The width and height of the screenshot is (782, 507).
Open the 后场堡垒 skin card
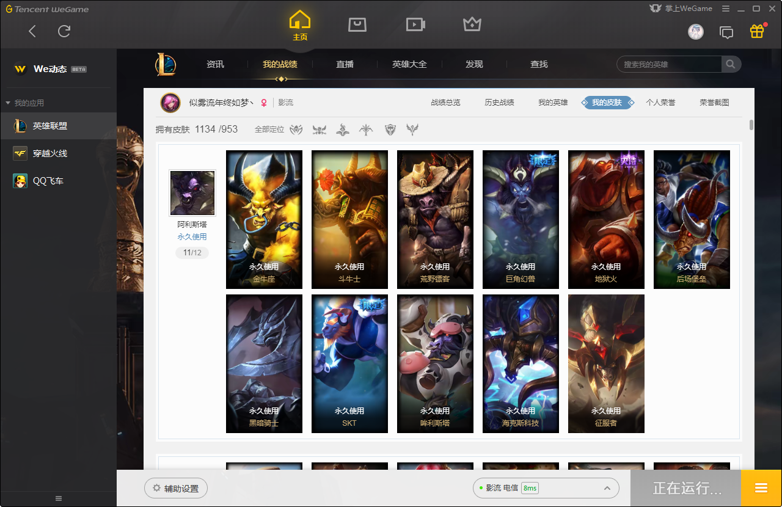(692, 219)
